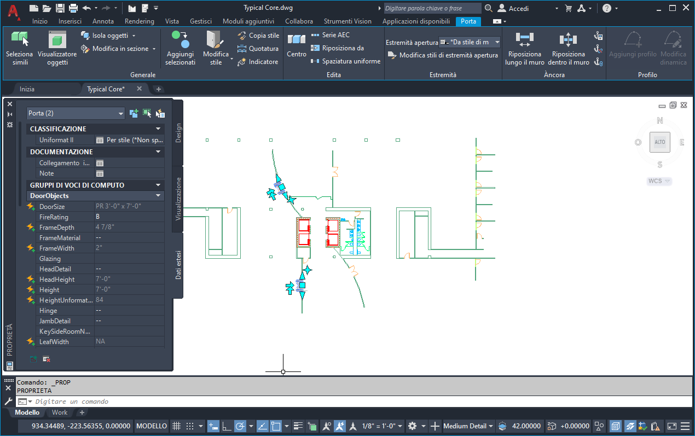Click the ALTO face of view cube

(x=660, y=142)
